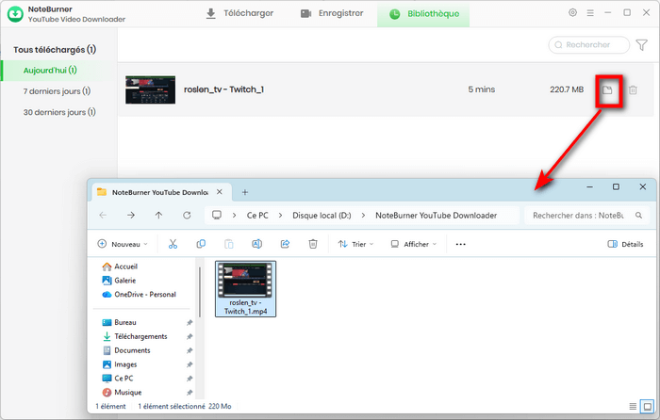Select 30 derniers jours filter
This screenshot has height=420, width=660.
click(58, 112)
